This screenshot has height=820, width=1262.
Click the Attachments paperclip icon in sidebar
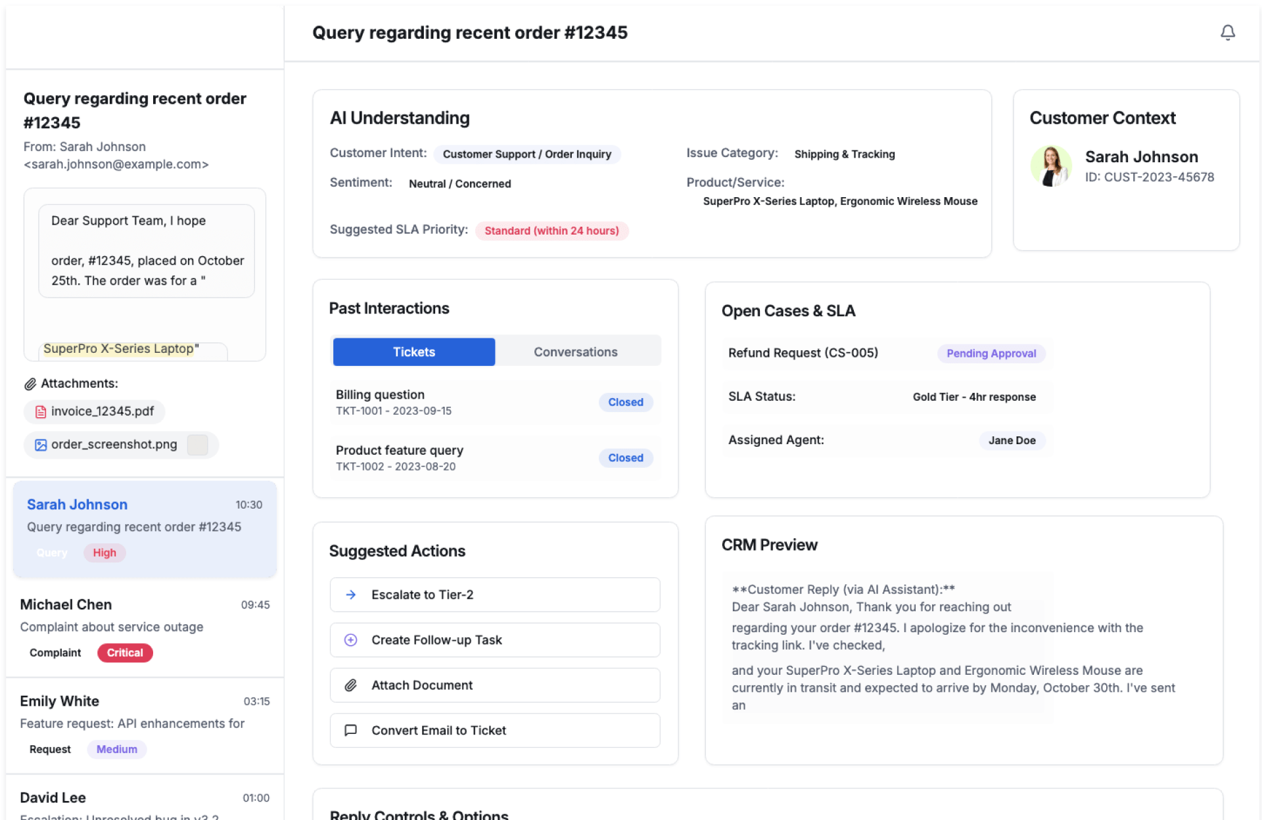click(x=30, y=384)
